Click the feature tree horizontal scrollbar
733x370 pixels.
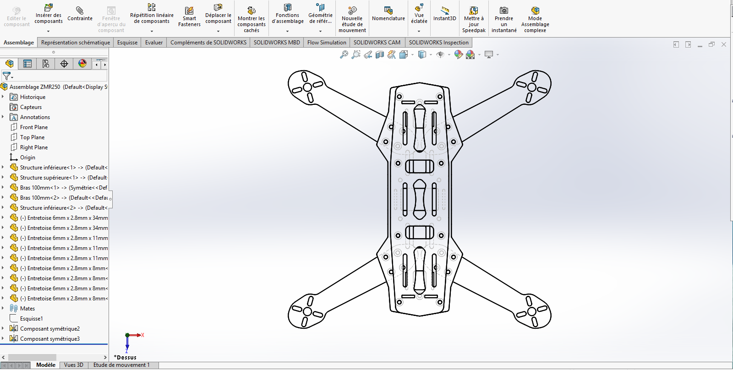tap(32, 357)
